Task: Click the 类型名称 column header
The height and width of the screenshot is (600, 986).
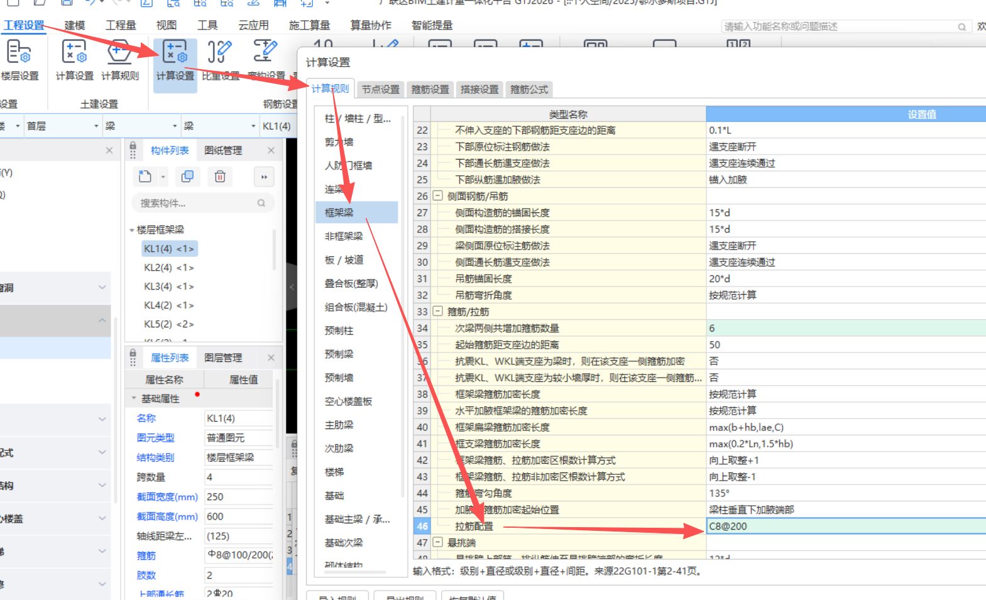Action: tap(568, 114)
